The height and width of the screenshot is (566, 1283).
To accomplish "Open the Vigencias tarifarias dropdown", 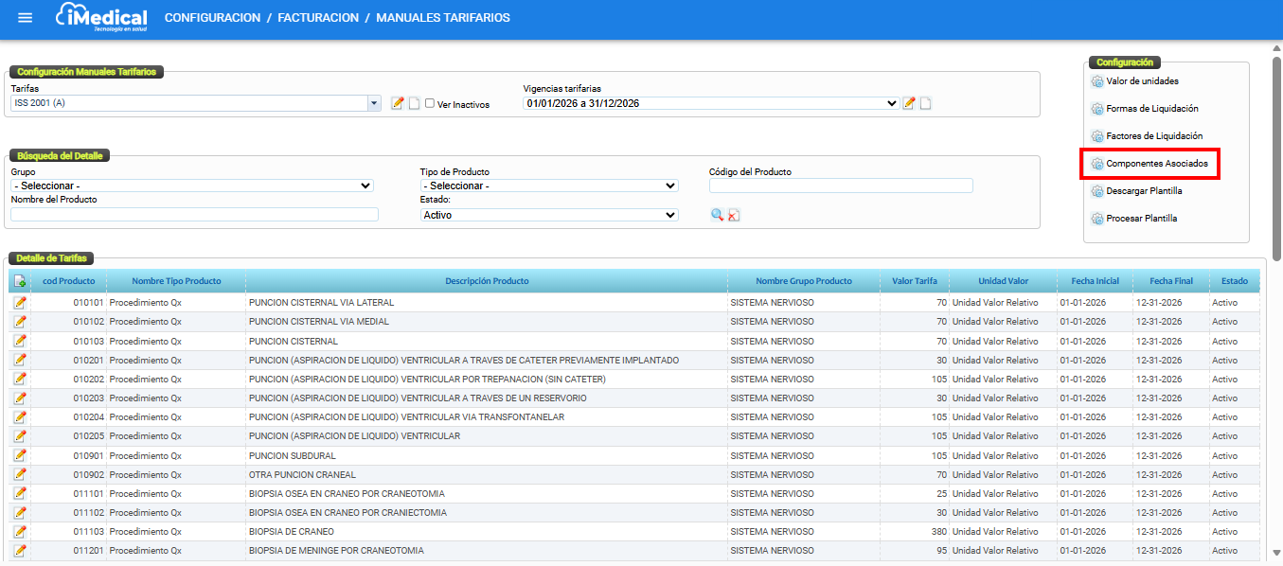I will pos(890,103).
